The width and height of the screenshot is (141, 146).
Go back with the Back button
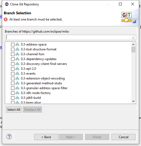46,137
